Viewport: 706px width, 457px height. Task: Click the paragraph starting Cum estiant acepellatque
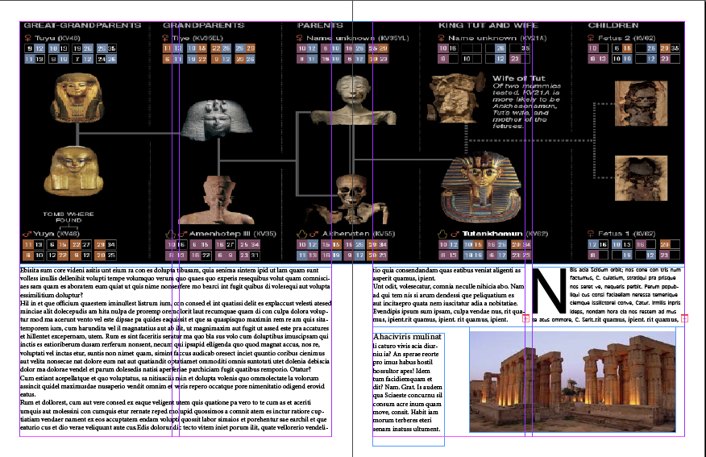pyautogui.click(x=173, y=386)
